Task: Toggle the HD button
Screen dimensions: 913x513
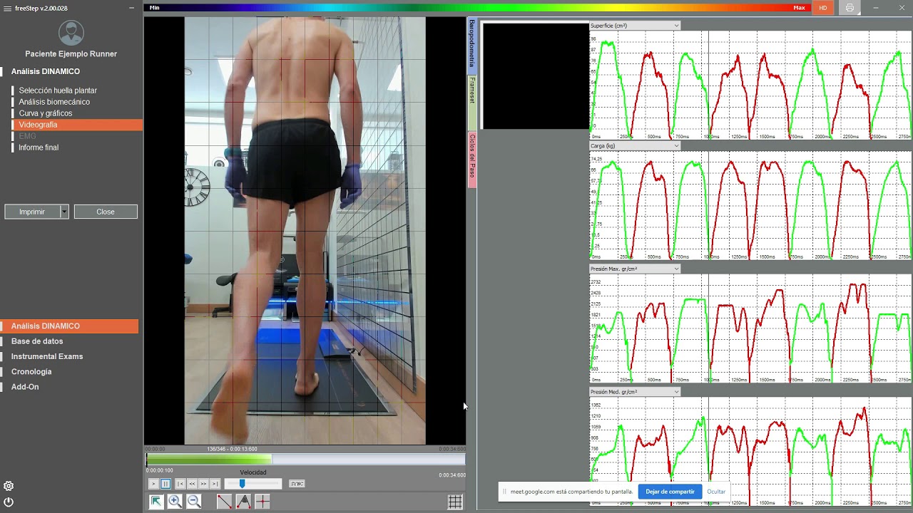Action: point(822,8)
